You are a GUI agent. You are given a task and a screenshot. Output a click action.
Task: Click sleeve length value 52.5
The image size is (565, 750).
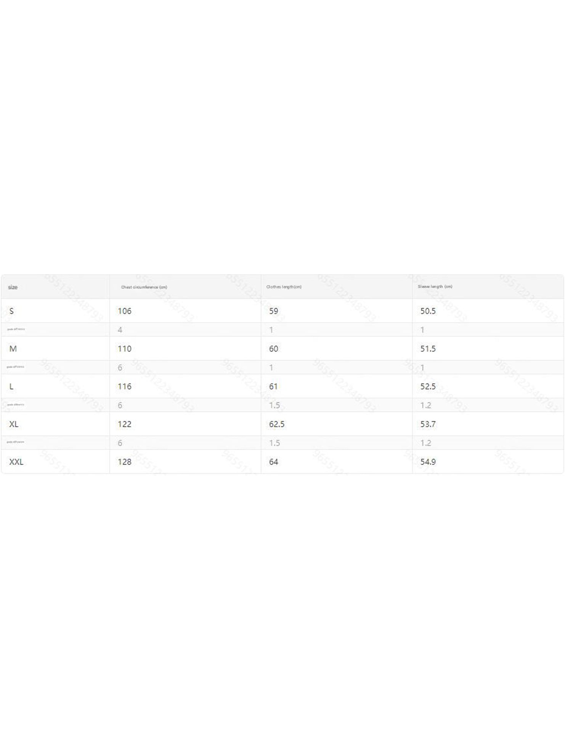428,386
